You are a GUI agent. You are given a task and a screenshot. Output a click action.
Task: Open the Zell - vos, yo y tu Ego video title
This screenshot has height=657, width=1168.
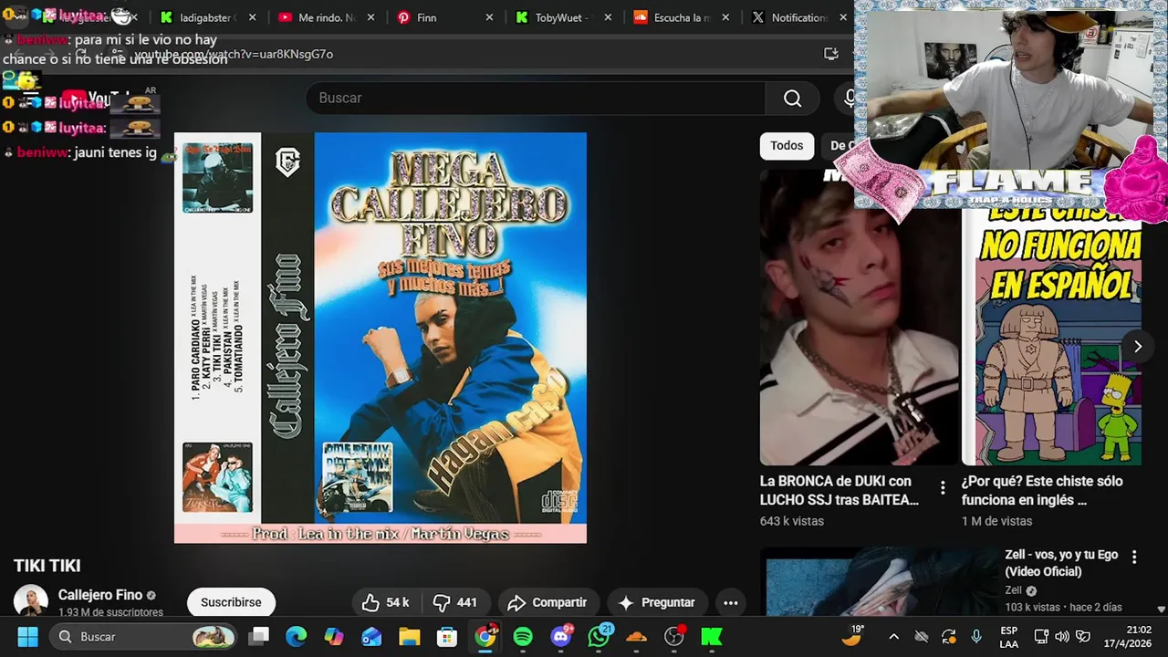(1061, 563)
